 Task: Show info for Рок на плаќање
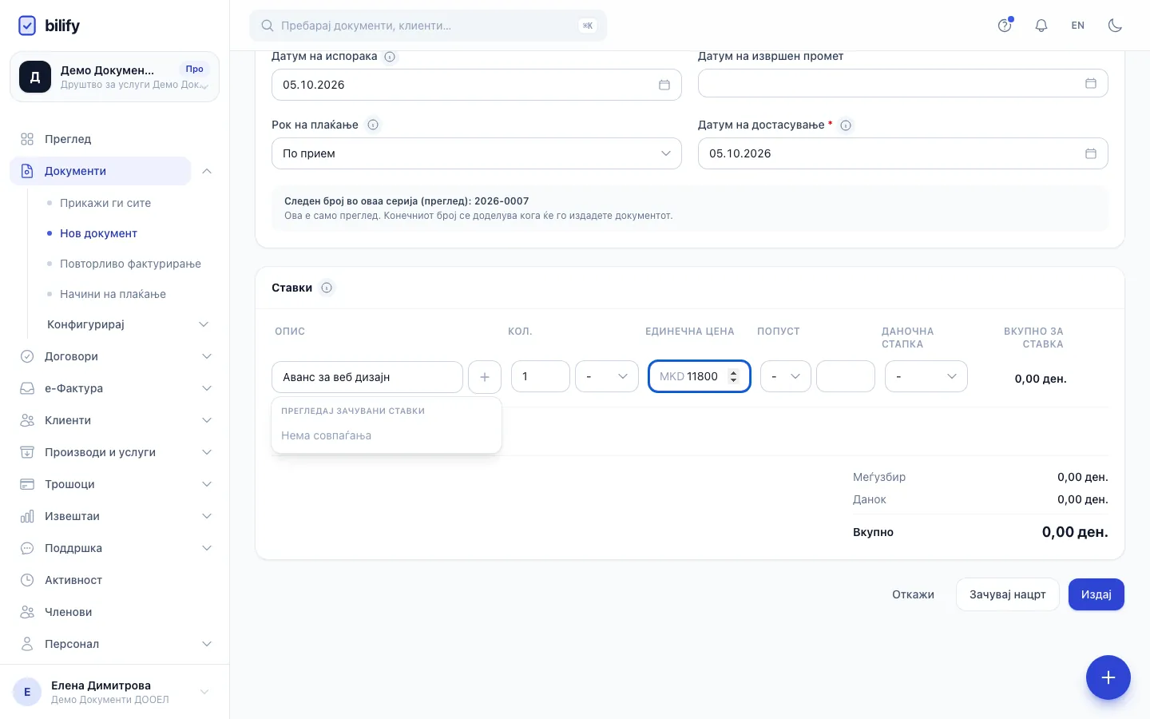click(373, 125)
